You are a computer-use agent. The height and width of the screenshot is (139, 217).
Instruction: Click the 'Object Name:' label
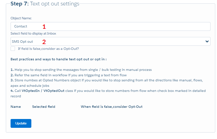tap(21, 18)
